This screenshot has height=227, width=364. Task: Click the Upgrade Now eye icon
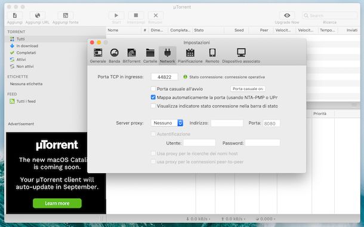[x=287, y=16]
